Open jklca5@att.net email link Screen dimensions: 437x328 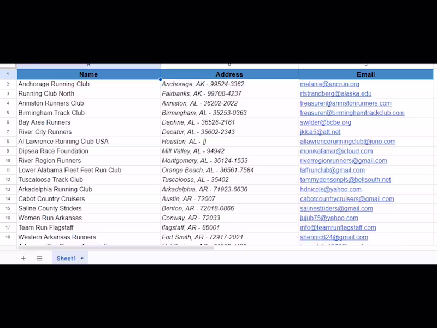click(x=320, y=132)
